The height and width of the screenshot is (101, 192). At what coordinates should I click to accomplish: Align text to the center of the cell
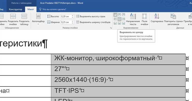tap(119, 19)
